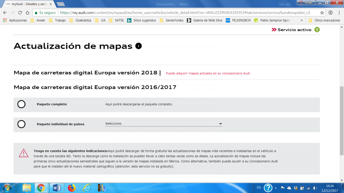Click the address bar URL
This screenshot has width=344, height=193.
[185, 13]
